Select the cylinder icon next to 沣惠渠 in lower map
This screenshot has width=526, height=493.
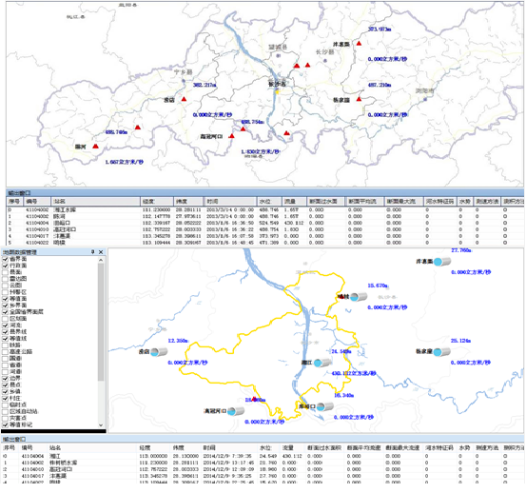click(x=441, y=262)
